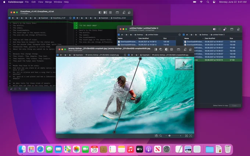Click the surfer navigator thumbnail in the image window

click(184, 64)
